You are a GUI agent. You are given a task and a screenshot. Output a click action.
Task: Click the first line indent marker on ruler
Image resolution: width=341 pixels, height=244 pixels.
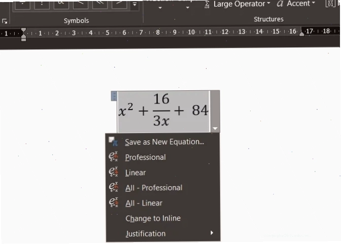23,30
